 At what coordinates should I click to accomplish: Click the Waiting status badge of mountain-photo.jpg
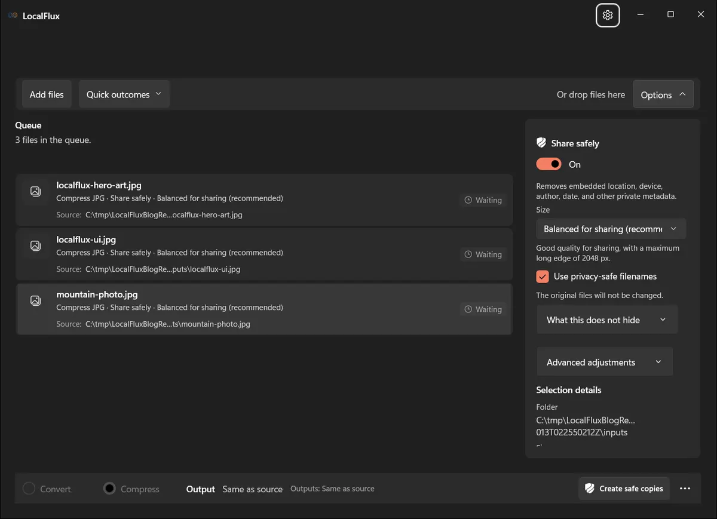pos(483,309)
